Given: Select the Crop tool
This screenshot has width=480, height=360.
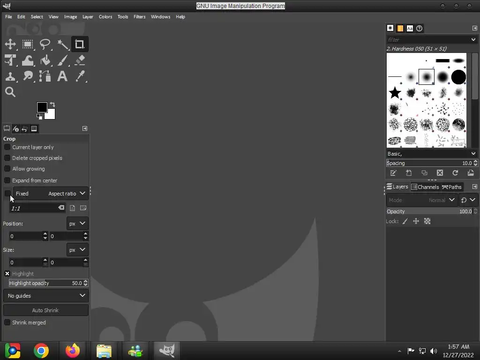Looking at the screenshot, I should point(80,44).
